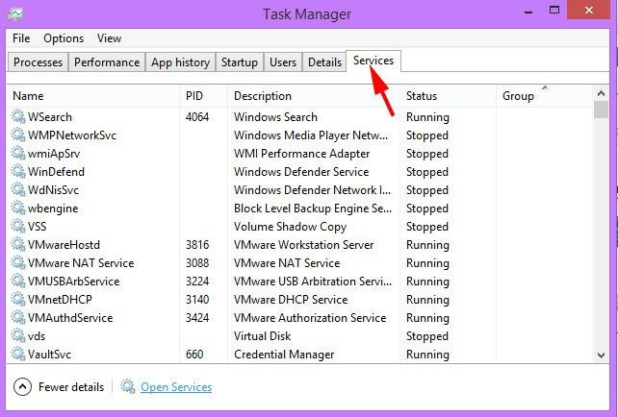The image size is (618, 417).
Task: Click the wbengine service icon
Action: (x=18, y=208)
